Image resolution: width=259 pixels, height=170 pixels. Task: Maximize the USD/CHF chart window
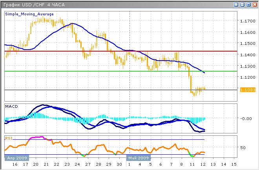[x=248, y=4]
